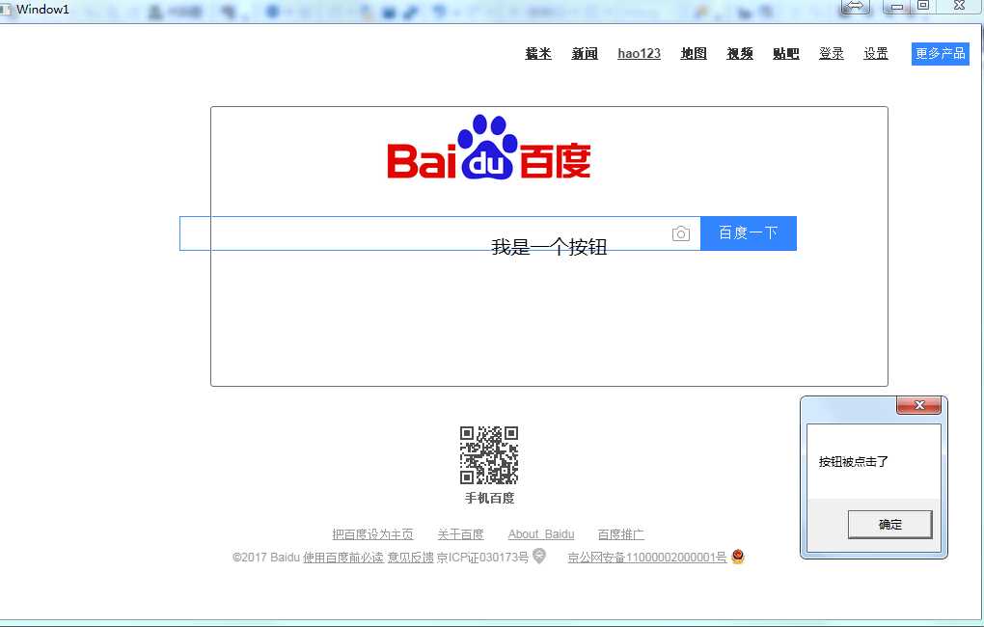Screen dimensions: 984x627
Task: Open the 意见反馈 feedback link
Action: [410, 558]
